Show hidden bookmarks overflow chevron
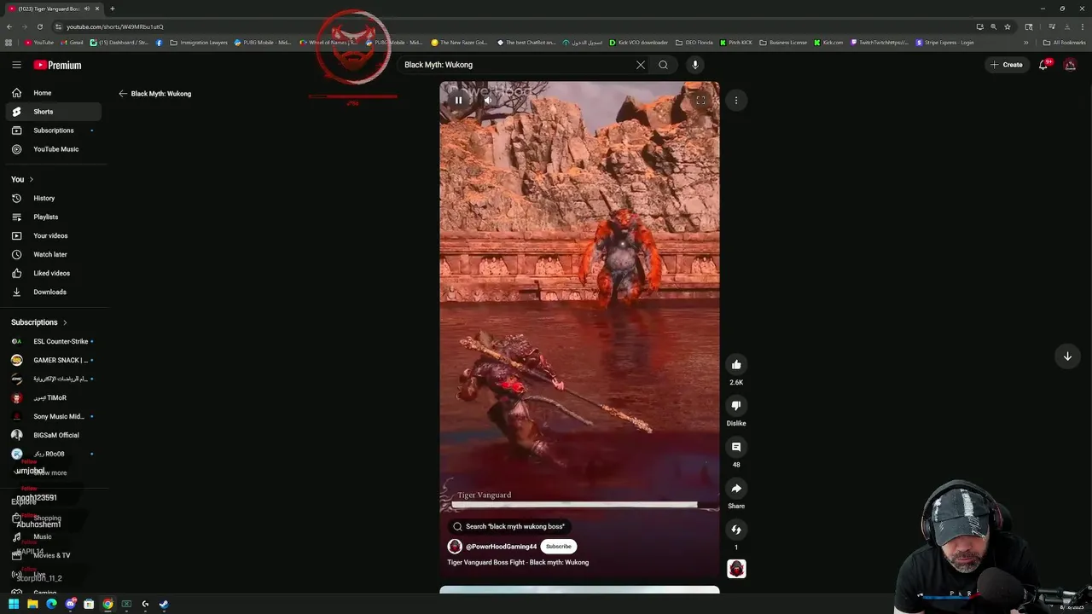Screen dimensions: 1092x614 tap(1026, 43)
